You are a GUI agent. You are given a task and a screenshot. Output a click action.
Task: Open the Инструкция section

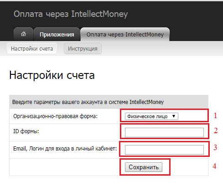click(x=83, y=49)
